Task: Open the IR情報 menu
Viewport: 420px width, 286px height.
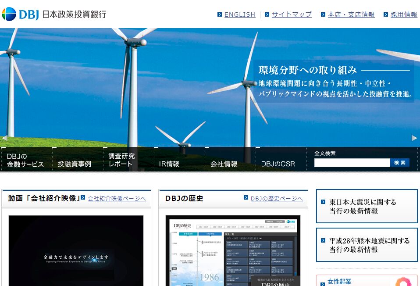Action: 179,160
